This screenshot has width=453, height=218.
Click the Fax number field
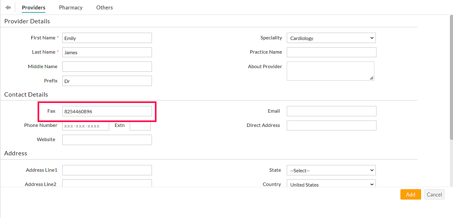pyautogui.click(x=107, y=111)
